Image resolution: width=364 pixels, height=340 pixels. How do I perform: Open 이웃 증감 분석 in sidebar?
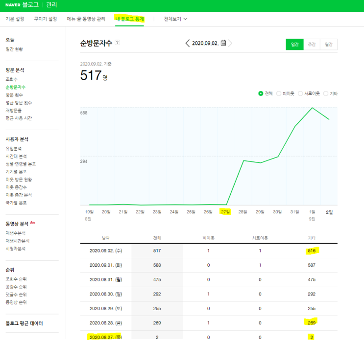19,195
